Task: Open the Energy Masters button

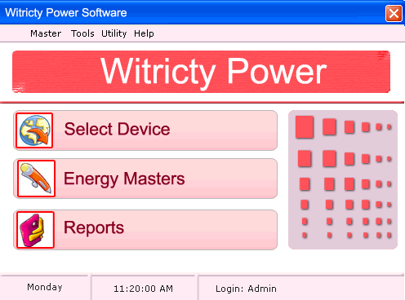Action: [x=145, y=179]
